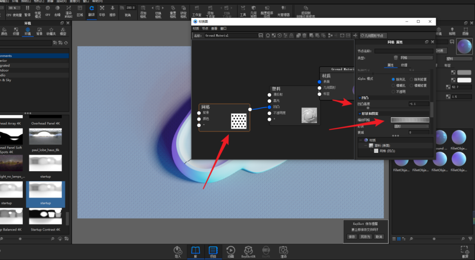
Task: Open 工作室 studio from toolbar
Action: (x=197, y=11)
